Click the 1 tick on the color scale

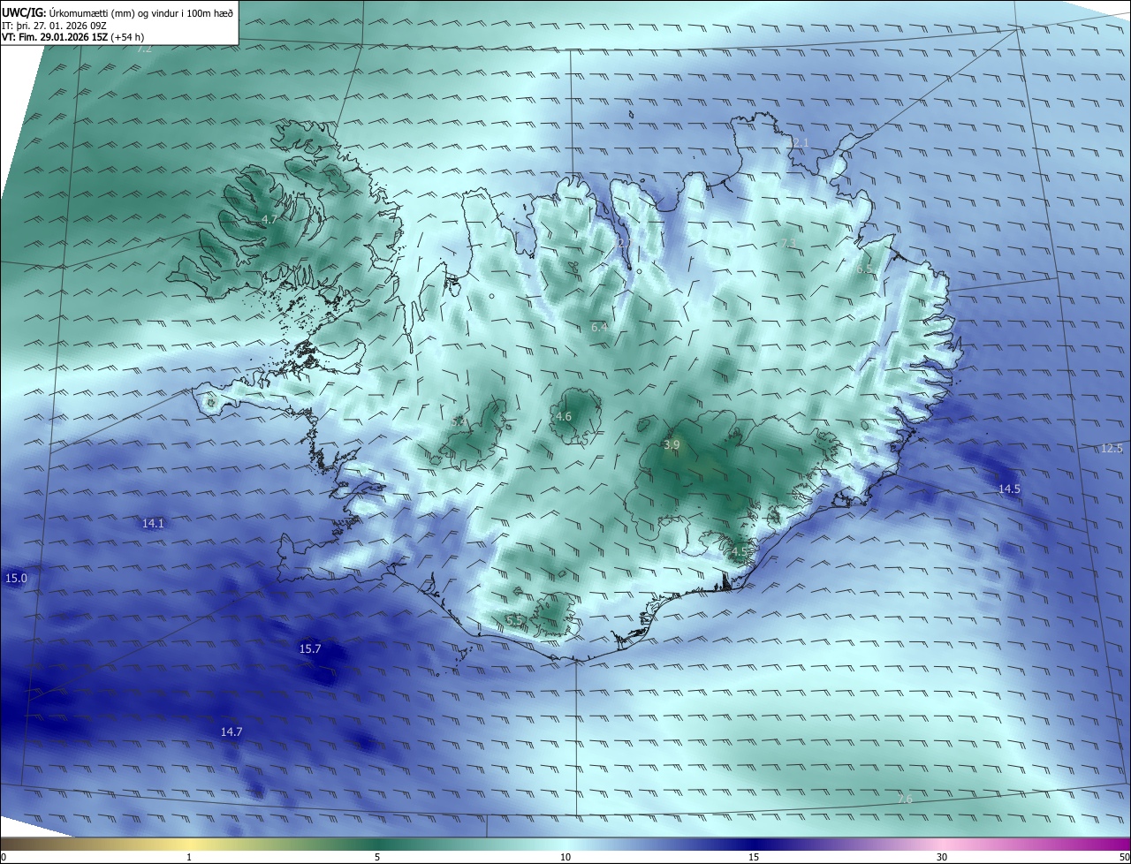coord(189,857)
